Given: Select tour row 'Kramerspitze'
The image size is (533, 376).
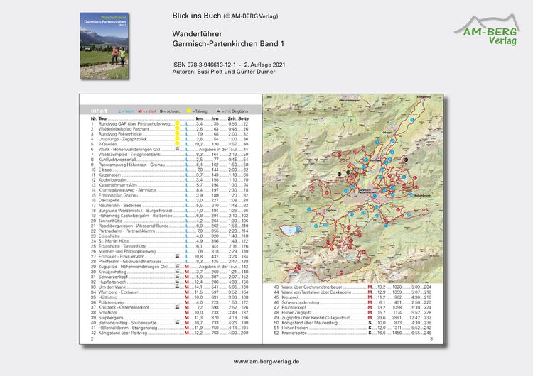Looking at the screenshot, I should (352, 333).
